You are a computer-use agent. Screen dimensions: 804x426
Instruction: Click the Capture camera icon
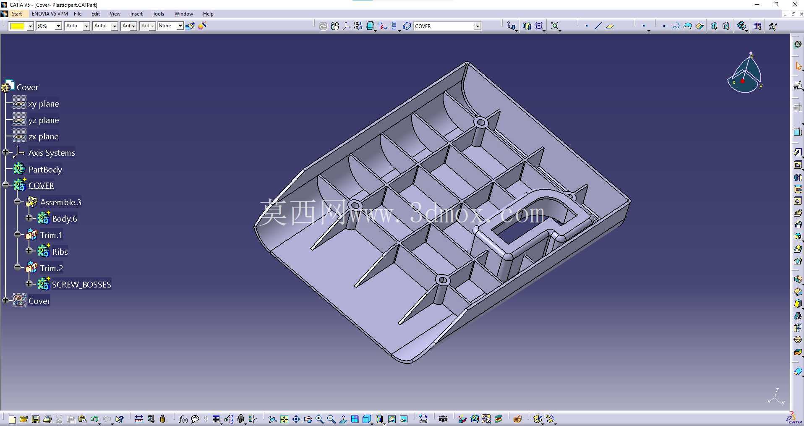(x=443, y=419)
